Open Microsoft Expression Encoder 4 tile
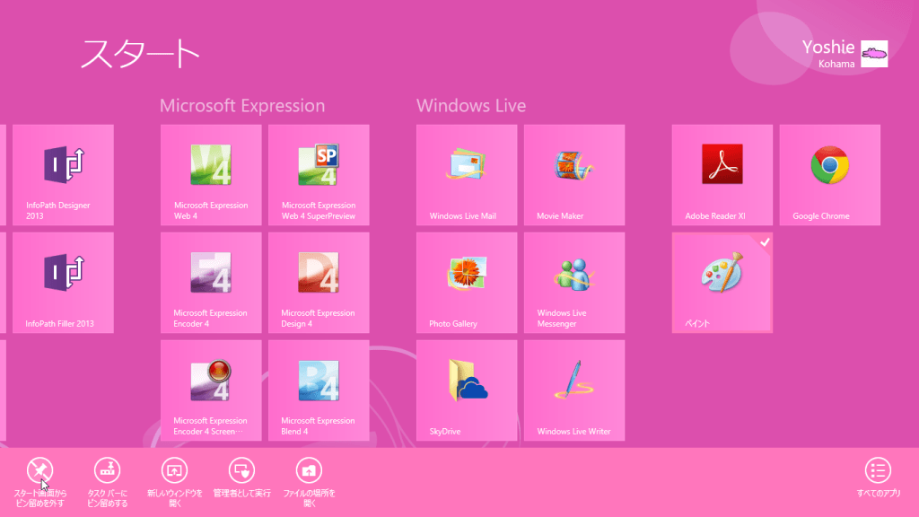Image resolution: width=919 pixels, height=517 pixels. point(211,283)
